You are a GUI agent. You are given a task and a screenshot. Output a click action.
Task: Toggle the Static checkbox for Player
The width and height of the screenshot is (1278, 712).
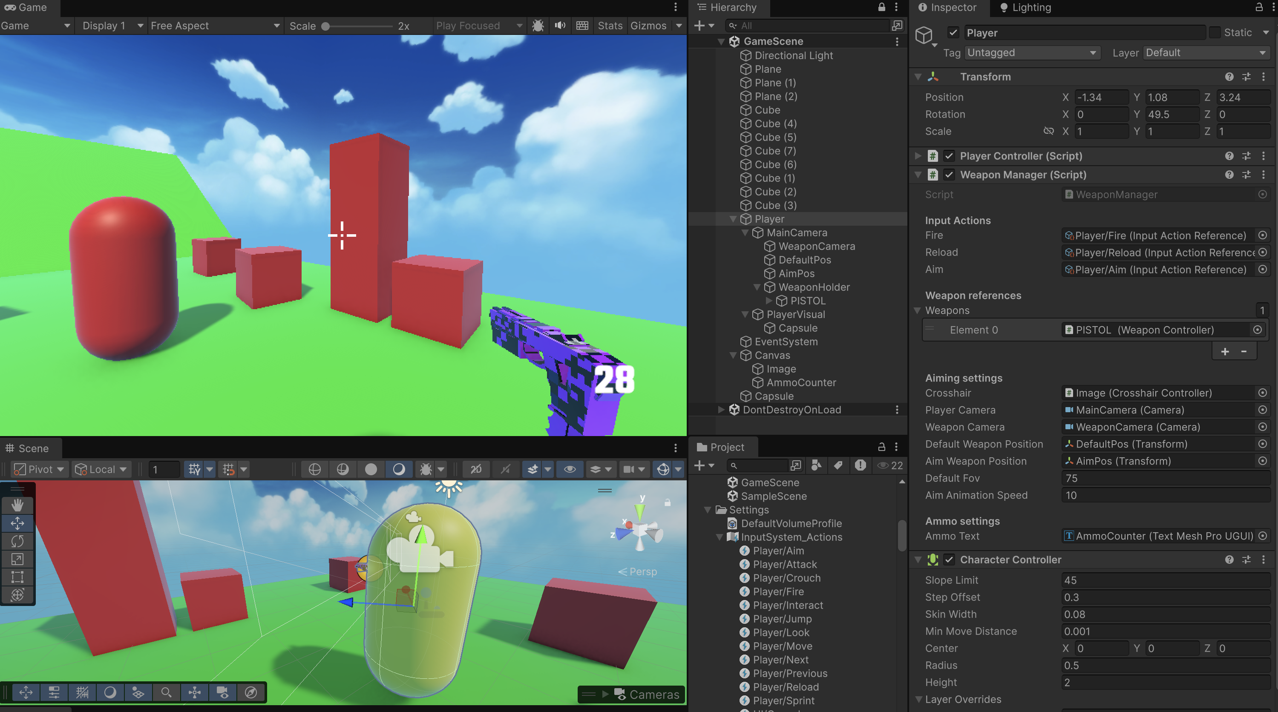(x=1215, y=33)
